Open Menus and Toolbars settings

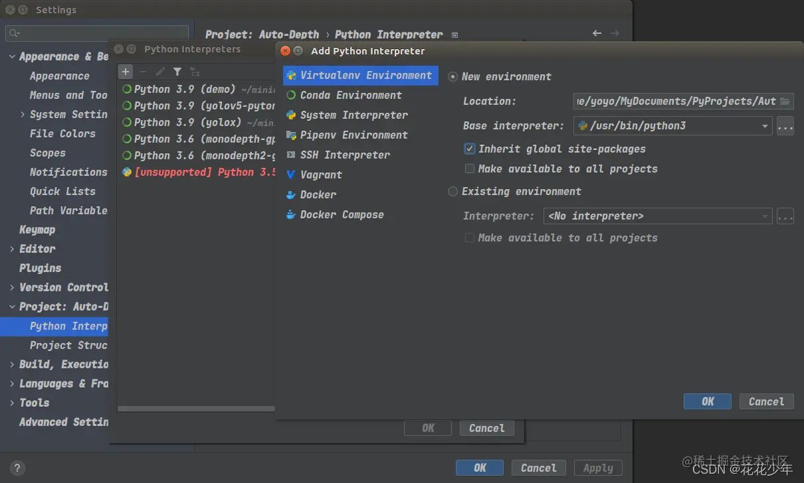click(x=68, y=95)
